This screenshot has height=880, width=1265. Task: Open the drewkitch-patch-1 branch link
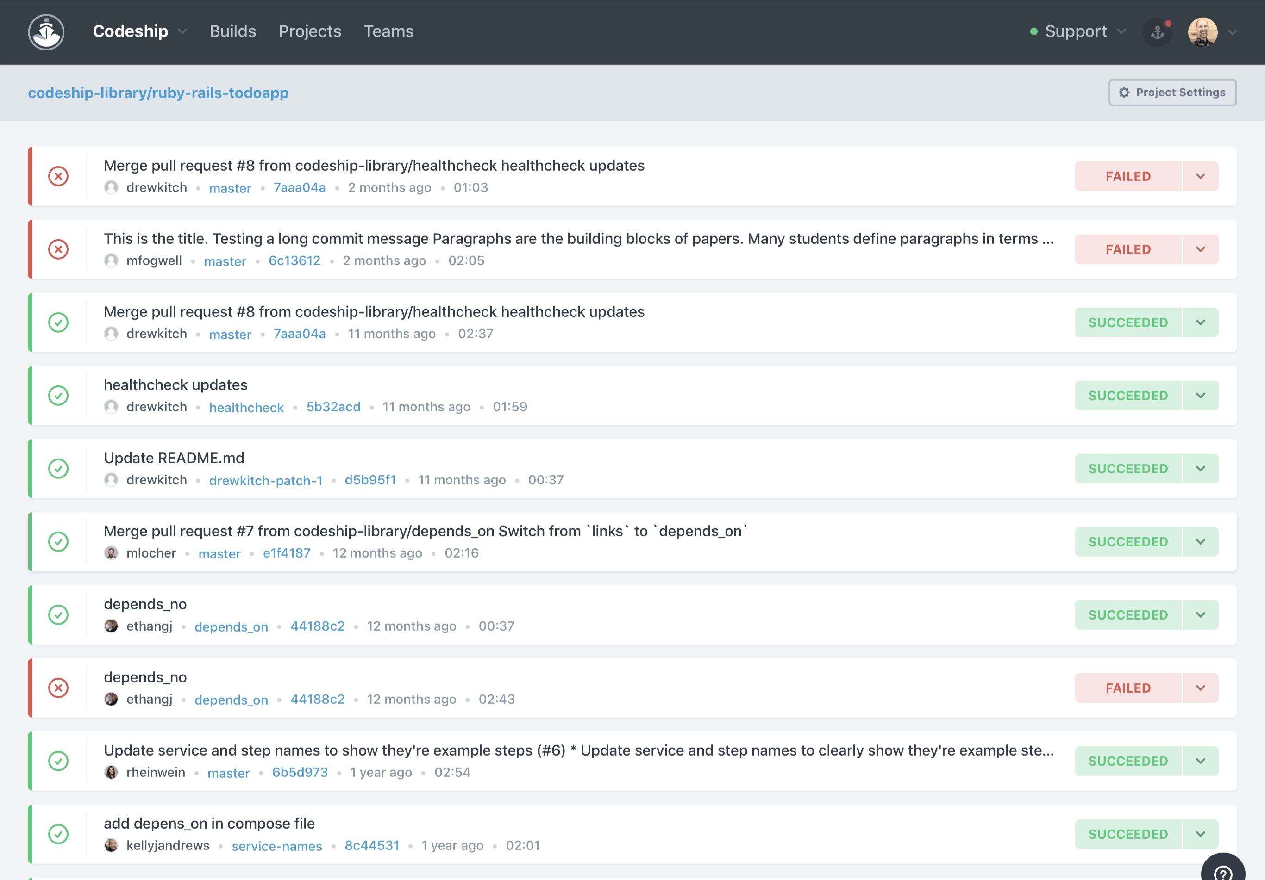[x=266, y=480]
